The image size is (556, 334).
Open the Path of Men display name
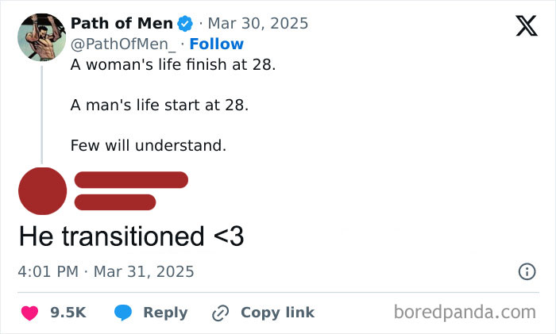pyautogui.click(x=122, y=22)
